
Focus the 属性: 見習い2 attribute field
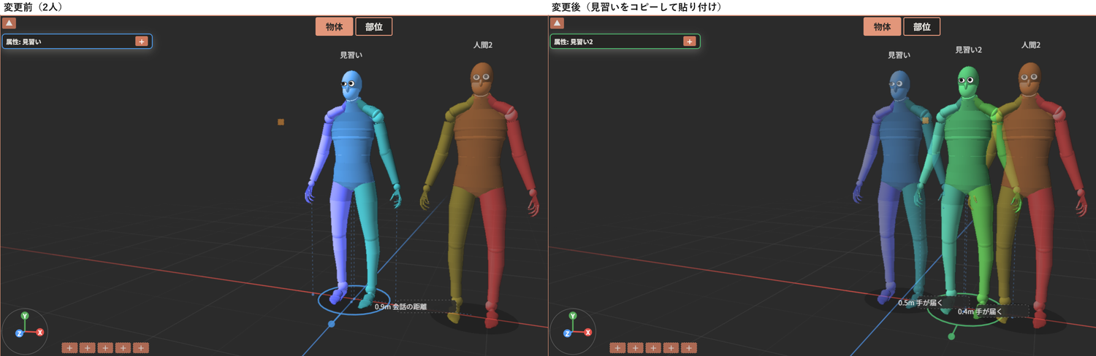coord(625,42)
